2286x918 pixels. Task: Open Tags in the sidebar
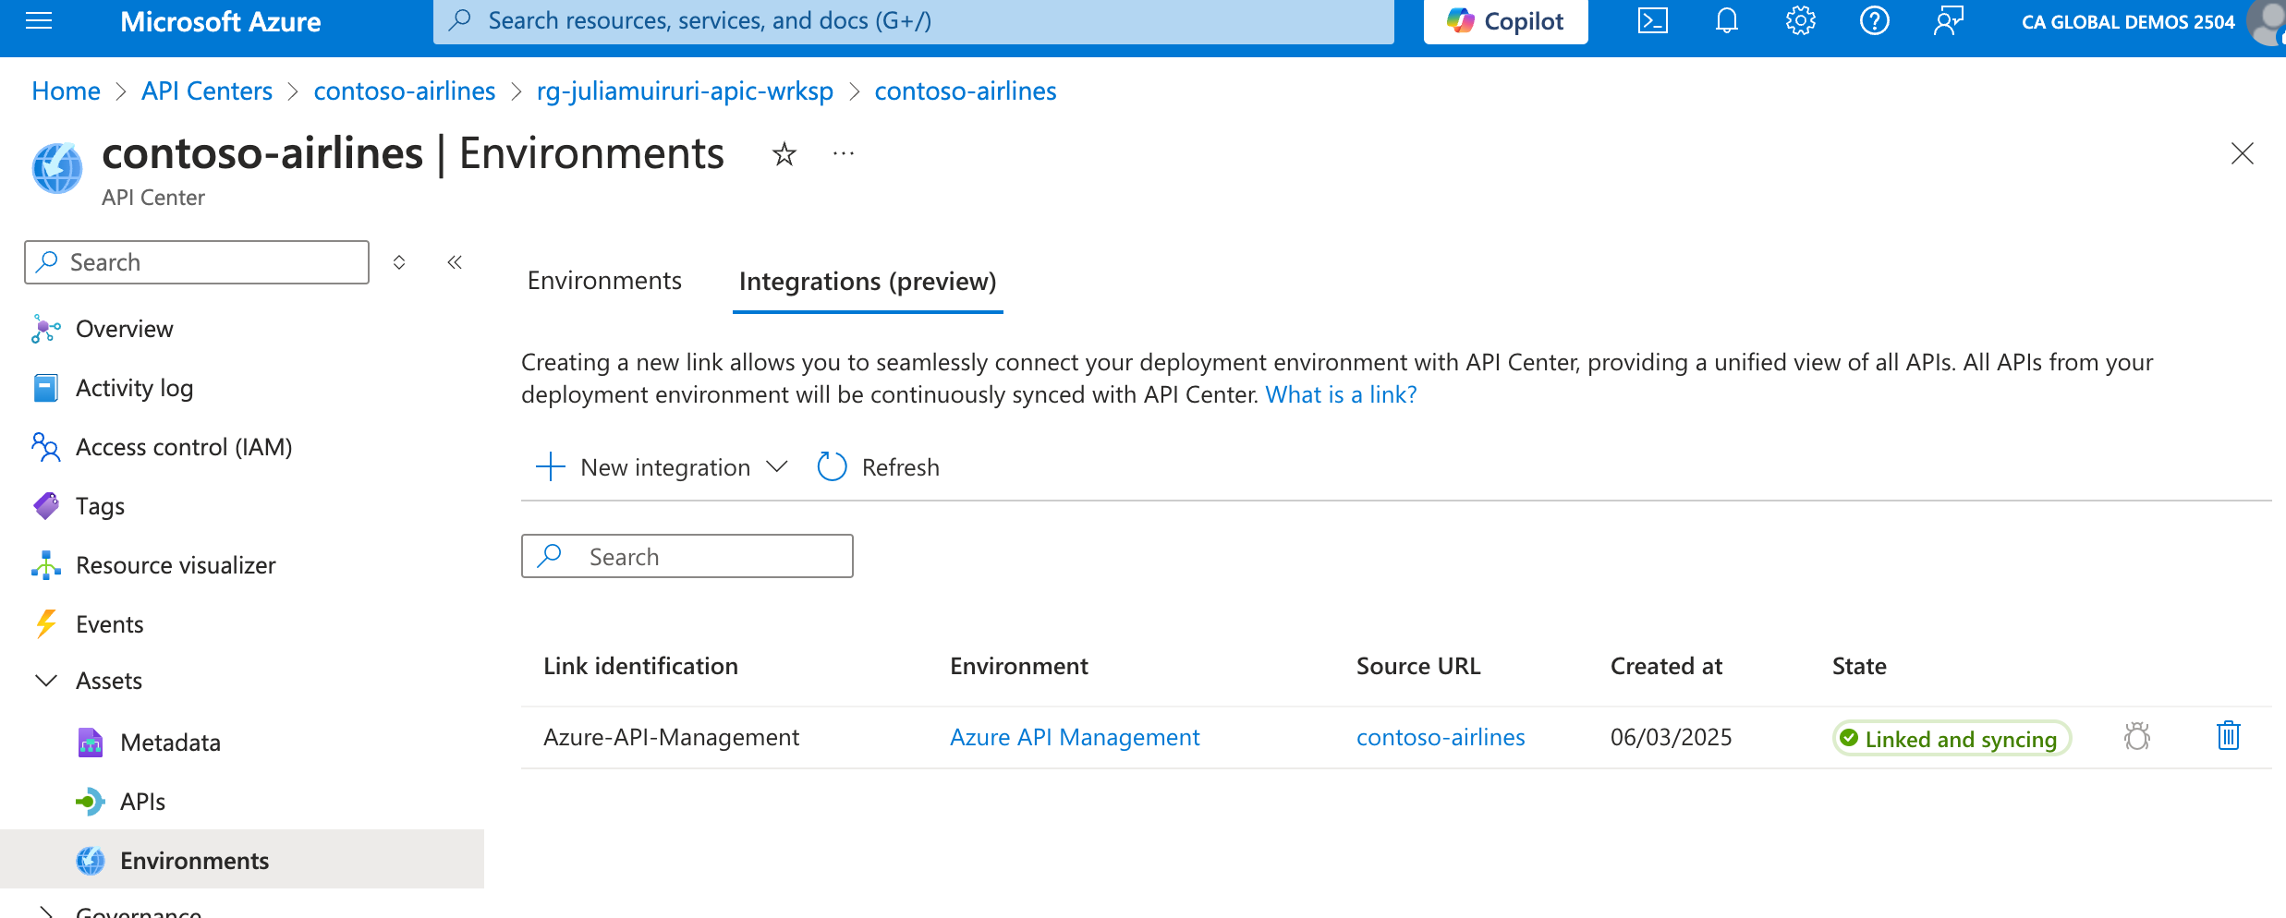click(x=100, y=506)
